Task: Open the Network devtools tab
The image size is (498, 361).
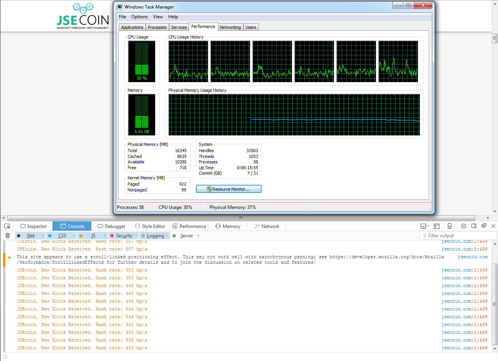Action: pos(266,226)
